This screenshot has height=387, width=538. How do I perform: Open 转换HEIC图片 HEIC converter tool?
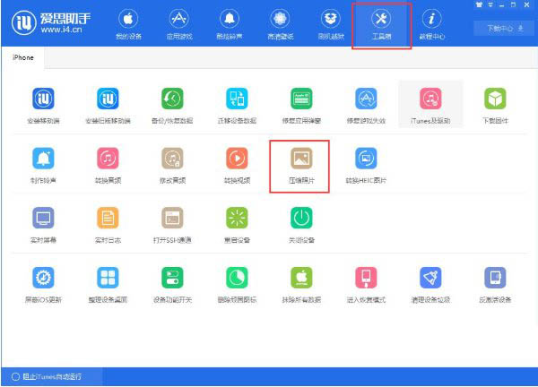[366, 165]
